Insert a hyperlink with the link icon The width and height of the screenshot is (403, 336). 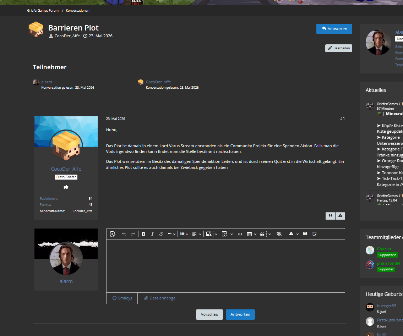pos(161,234)
